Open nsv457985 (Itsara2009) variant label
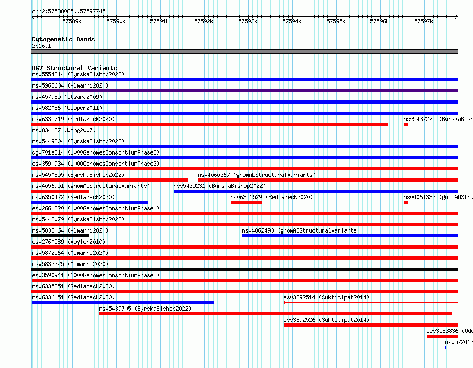 67,97
